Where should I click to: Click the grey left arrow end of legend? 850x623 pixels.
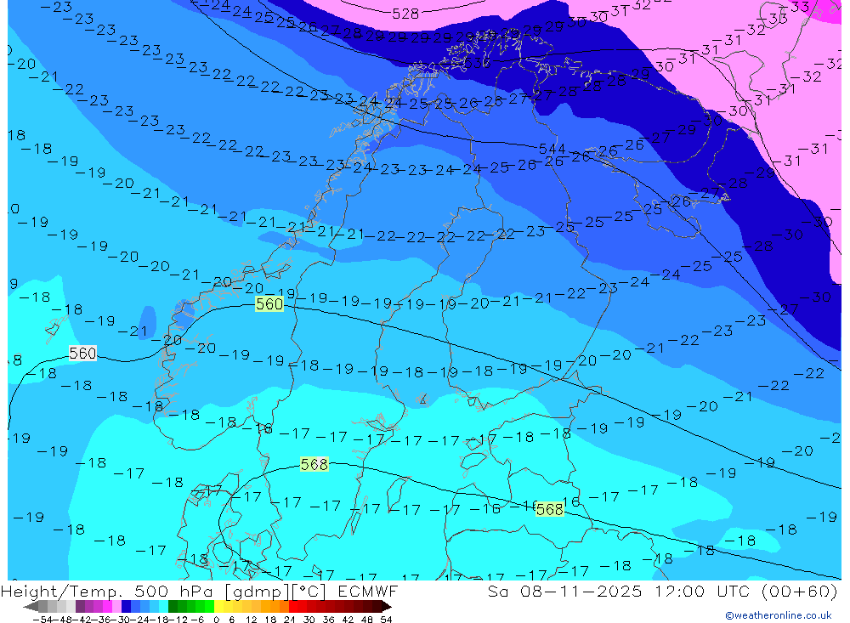[x=31, y=607]
